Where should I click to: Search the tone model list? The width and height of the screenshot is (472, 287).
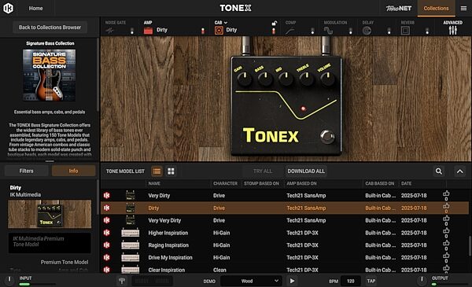click(x=439, y=171)
